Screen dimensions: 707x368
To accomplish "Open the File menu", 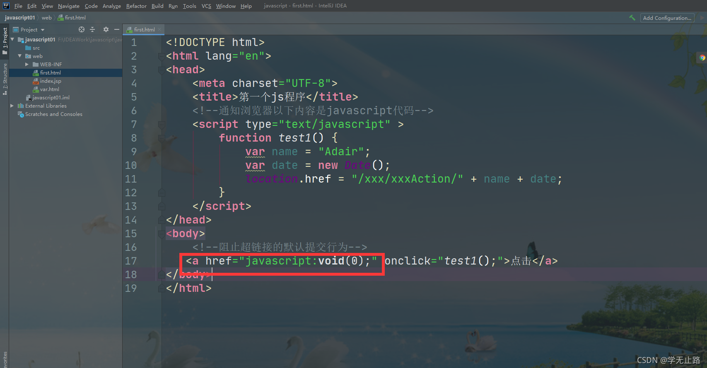I will (18, 6).
